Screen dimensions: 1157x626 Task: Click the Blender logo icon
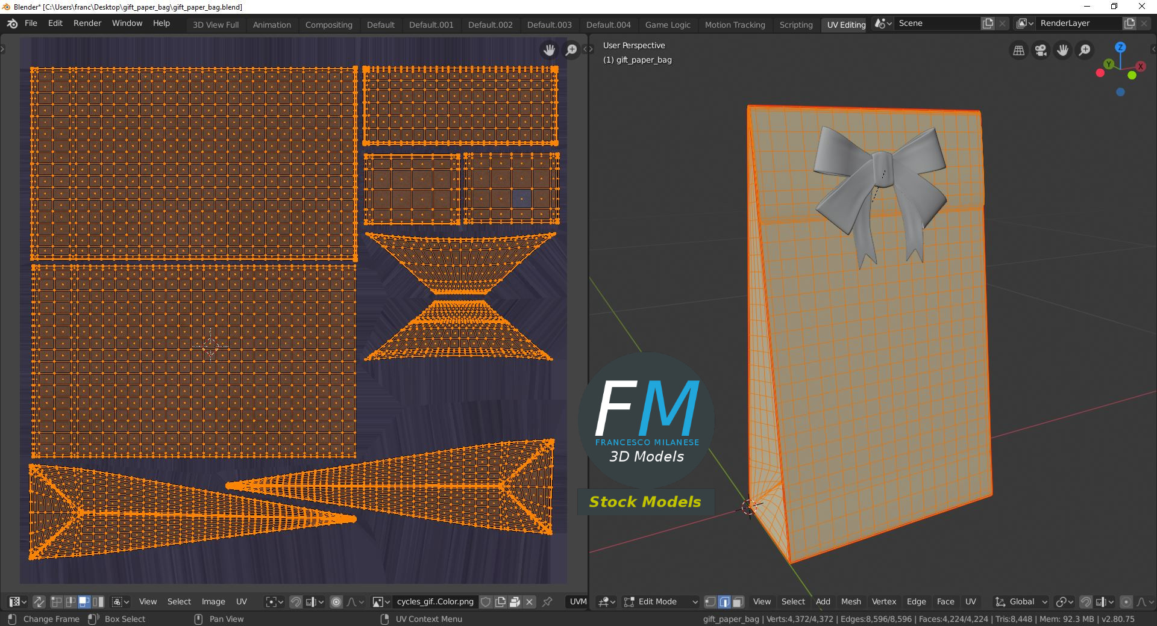pos(12,23)
